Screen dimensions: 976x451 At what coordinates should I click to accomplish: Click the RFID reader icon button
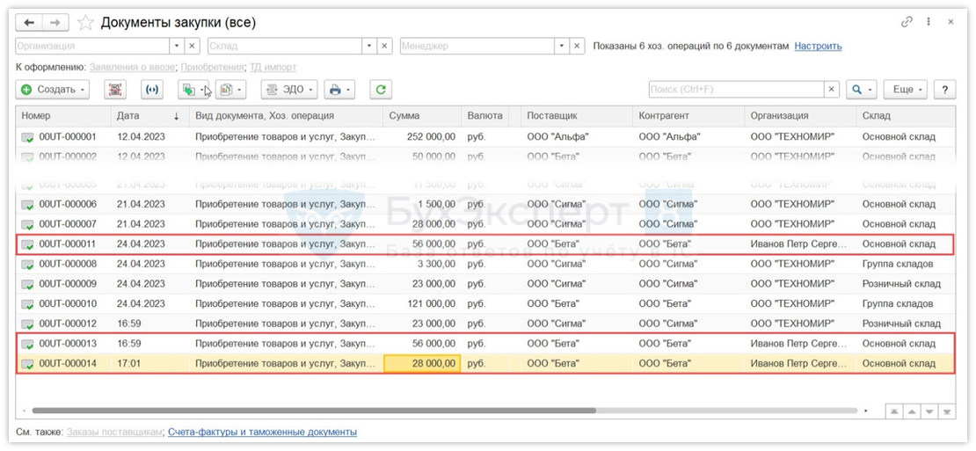[x=152, y=90]
